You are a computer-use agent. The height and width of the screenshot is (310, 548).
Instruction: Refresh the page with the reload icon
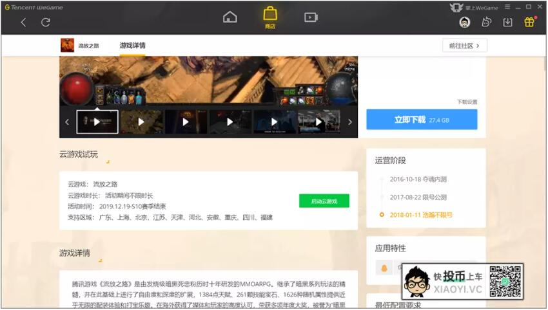[45, 23]
